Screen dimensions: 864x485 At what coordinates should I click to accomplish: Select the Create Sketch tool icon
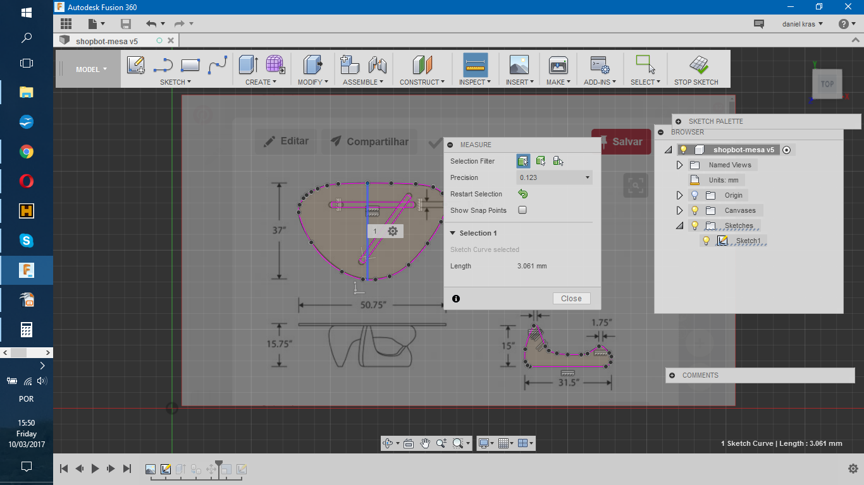tap(136, 64)
